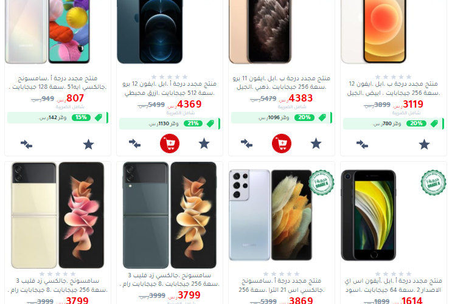Image resolution: width=452 pixels, height=304 pixels.
Task: Open the iPhone 11 Pro 256GB gold title
Action: pyautogui.click(x=281, y=83)
